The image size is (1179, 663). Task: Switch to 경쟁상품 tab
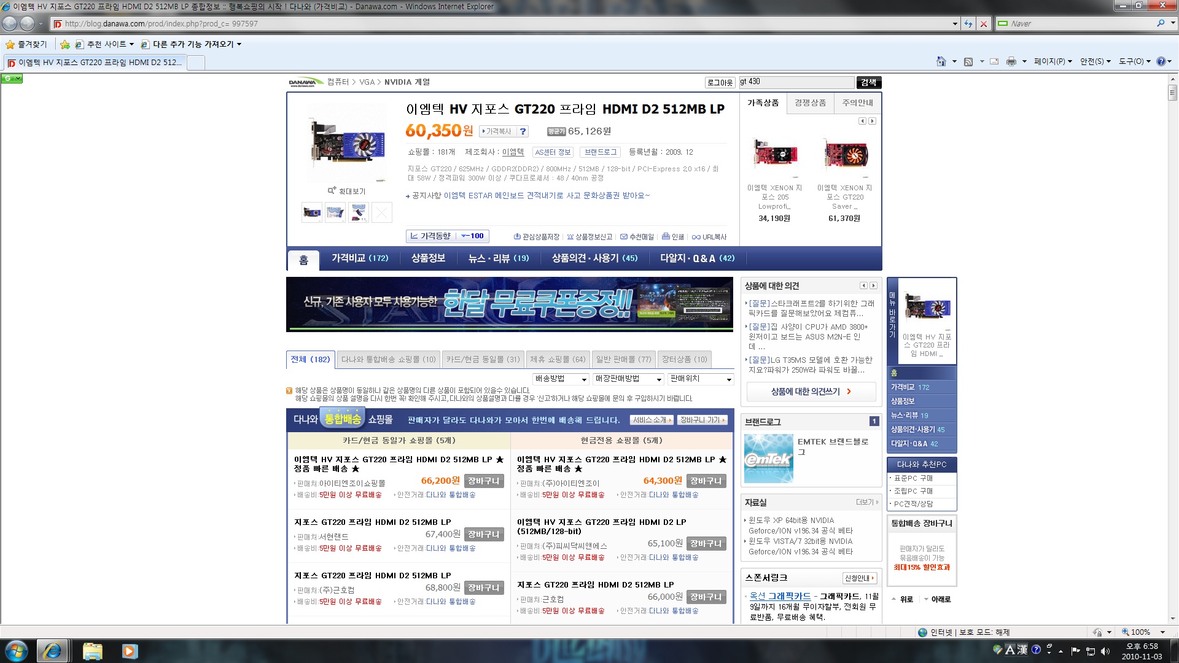[x=810, y=103]
